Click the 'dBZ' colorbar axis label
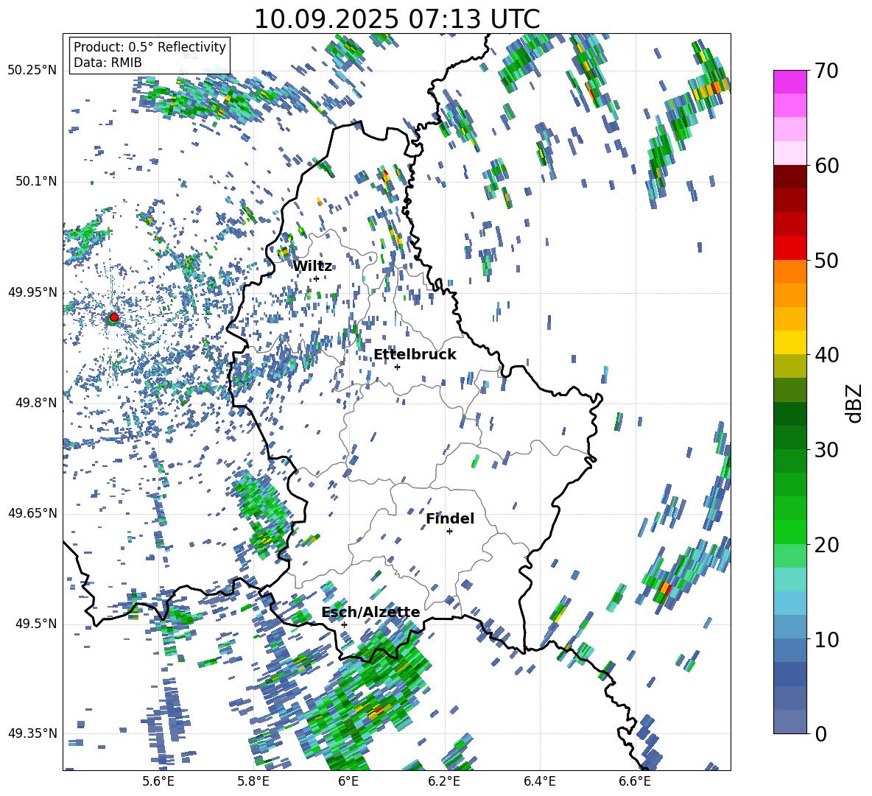 855,403
